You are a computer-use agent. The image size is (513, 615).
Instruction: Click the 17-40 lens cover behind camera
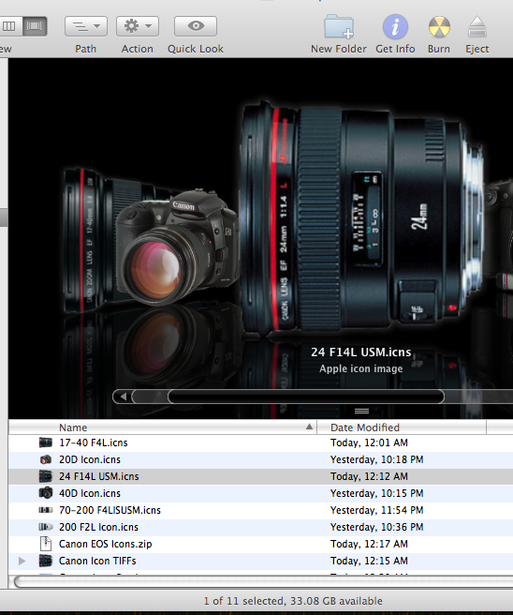tap(88, 239)
